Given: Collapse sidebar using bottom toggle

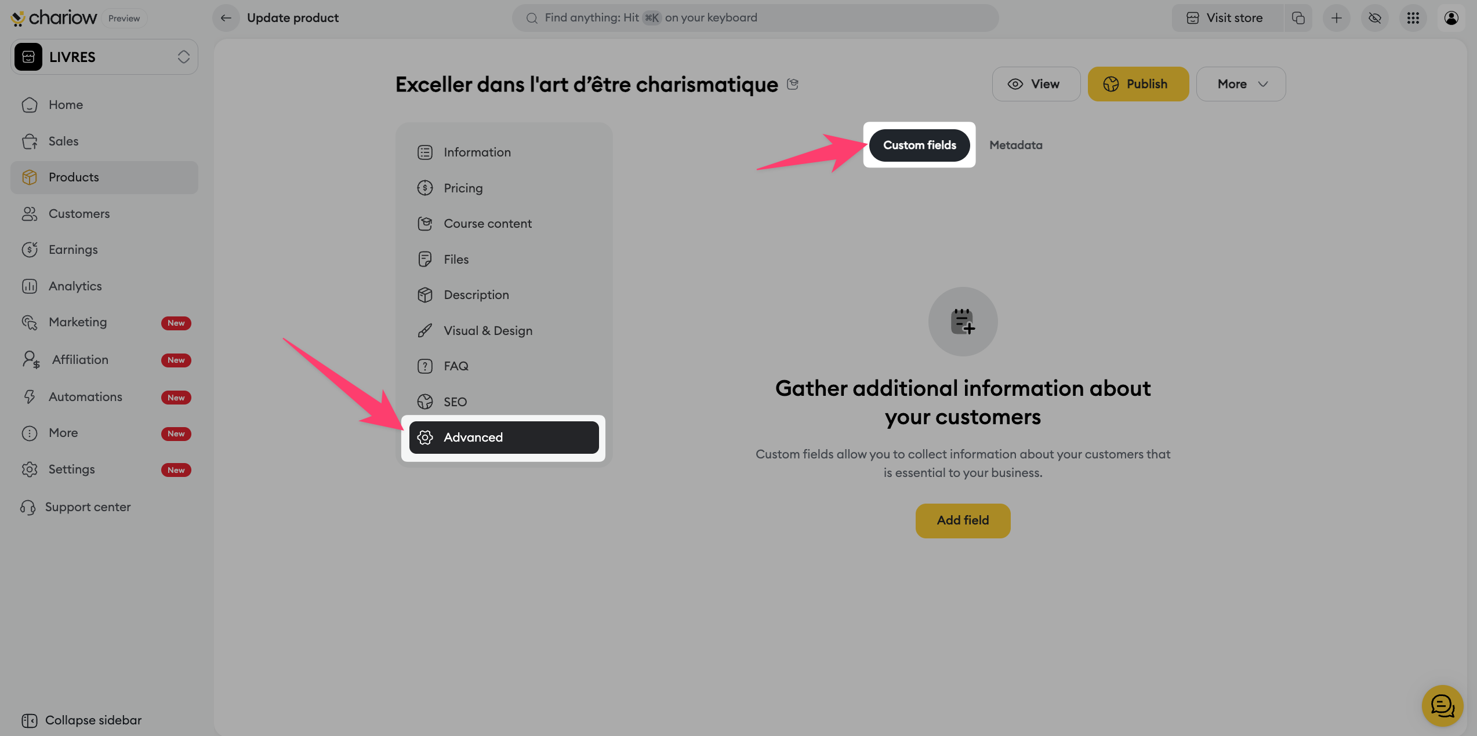Looking at the screenshot, I should pos(81,720).
